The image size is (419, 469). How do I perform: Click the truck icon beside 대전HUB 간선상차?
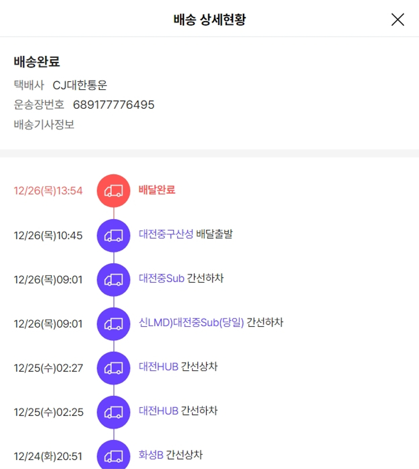(113, 368)
